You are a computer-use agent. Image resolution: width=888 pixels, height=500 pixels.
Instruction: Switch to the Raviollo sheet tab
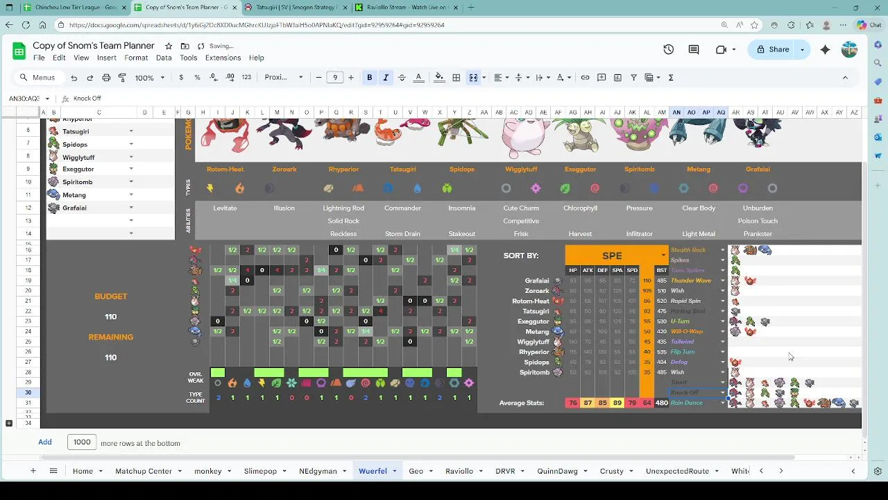coord(459,471)
